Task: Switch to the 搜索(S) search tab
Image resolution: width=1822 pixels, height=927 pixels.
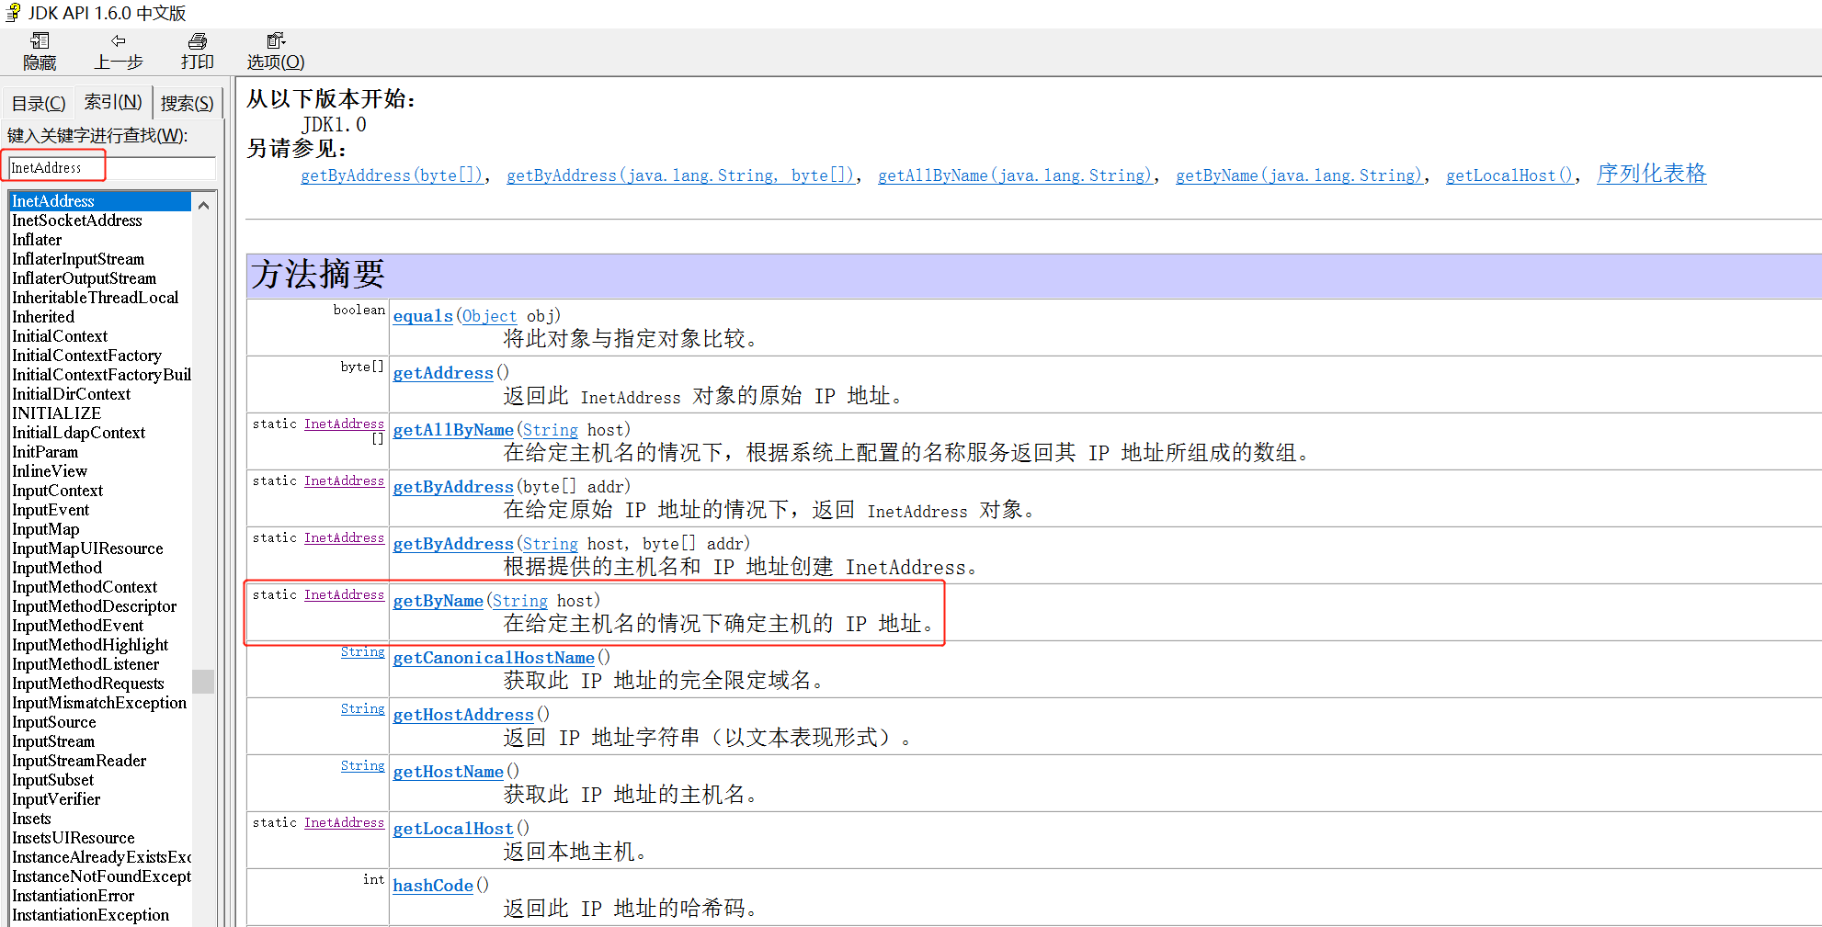Action: [x=187, y=103]
